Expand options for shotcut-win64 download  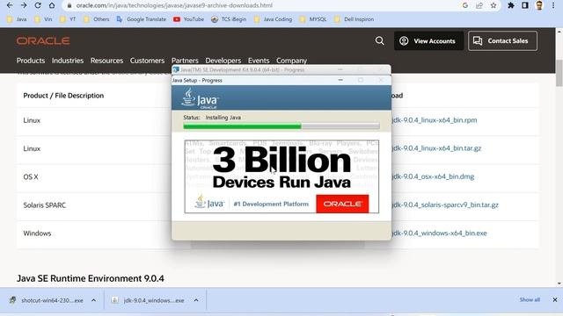94,300
